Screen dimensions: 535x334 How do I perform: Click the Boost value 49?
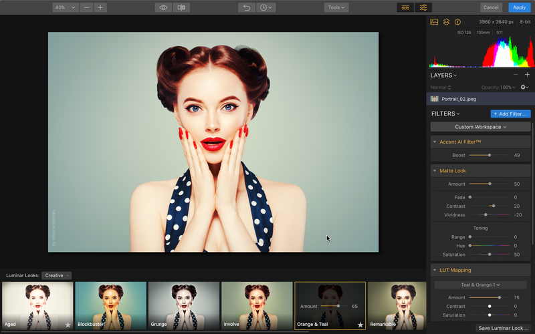coord(516,155)
